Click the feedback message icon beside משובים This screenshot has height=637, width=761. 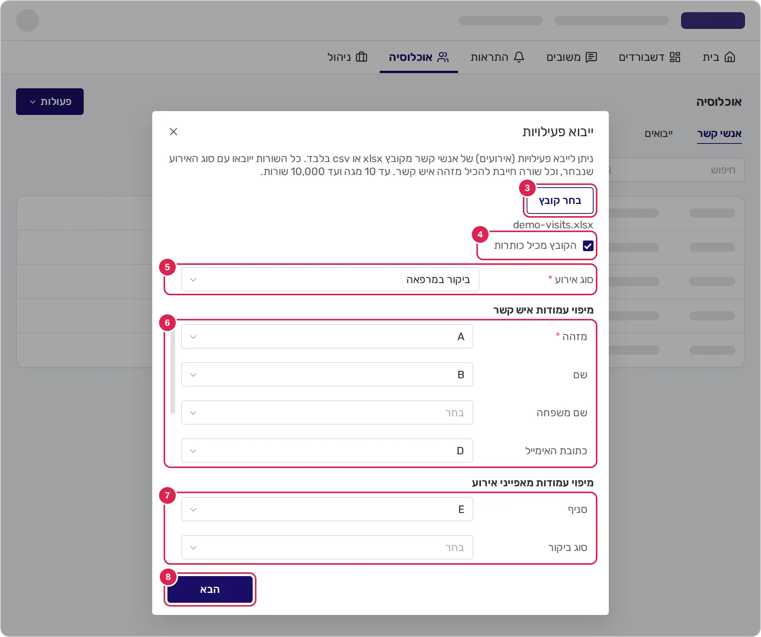[x=591, y=57]
